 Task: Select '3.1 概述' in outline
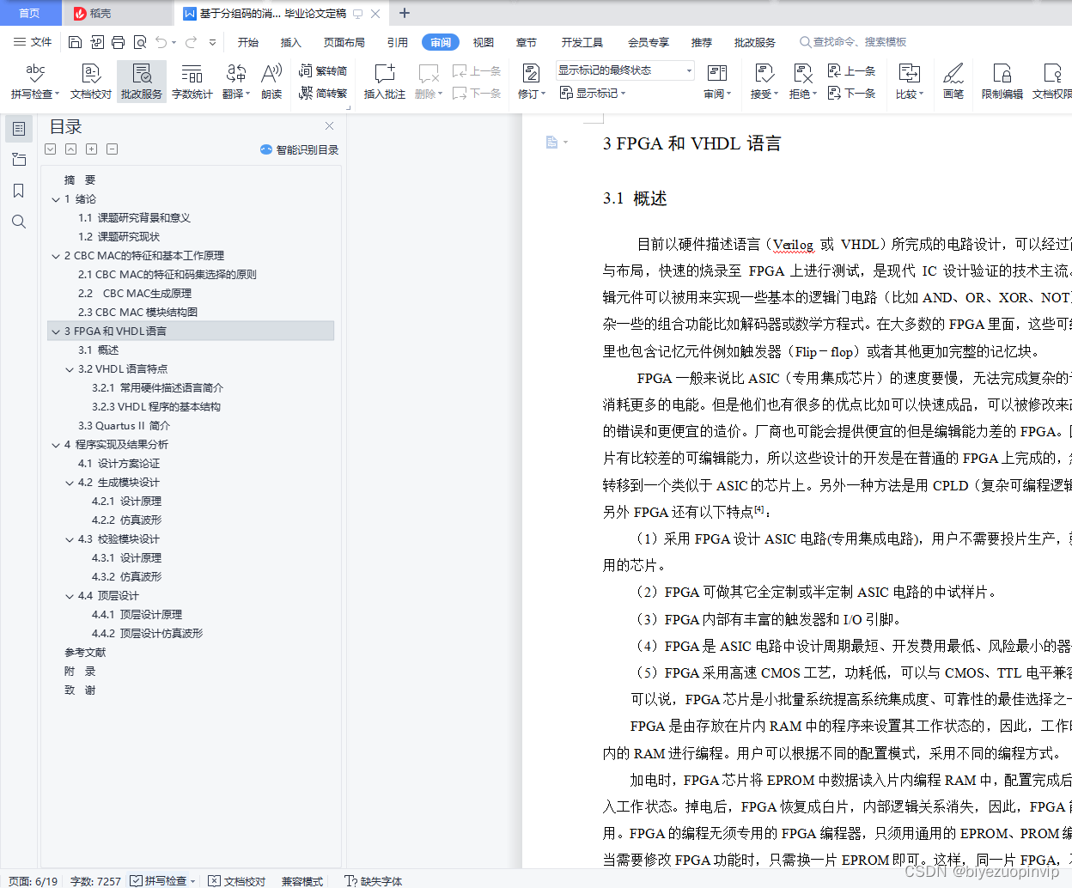pyautogui.click(x=99, y=350)
